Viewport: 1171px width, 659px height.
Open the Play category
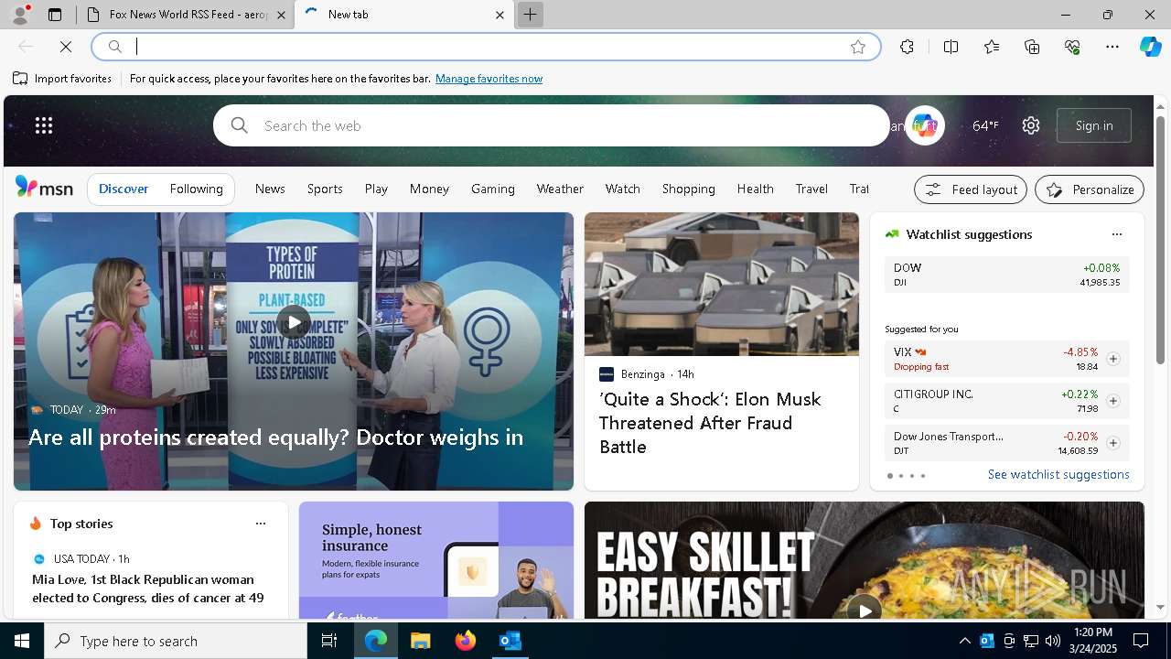[x=376, y=189]
